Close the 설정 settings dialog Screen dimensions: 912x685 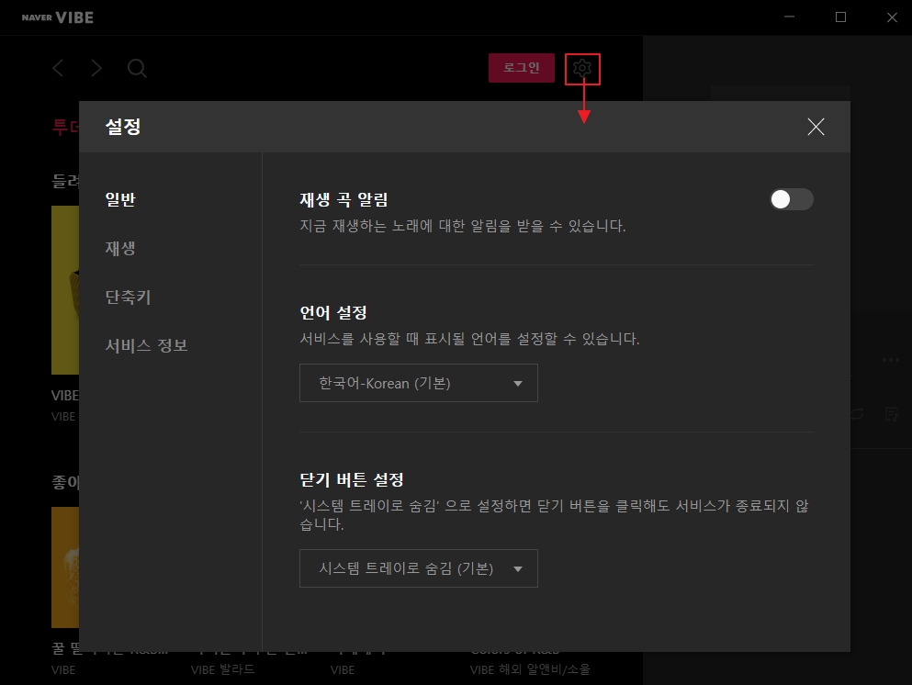point(816,127)
